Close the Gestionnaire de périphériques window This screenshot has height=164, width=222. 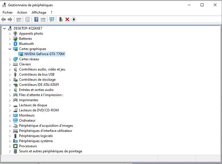[215, 5]
